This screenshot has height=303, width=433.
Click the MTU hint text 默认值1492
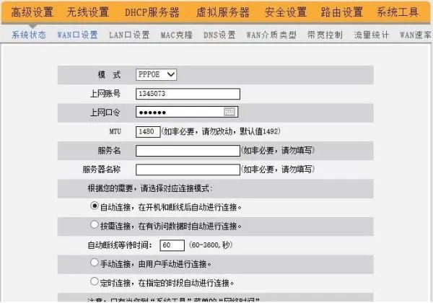coord(260,131)
